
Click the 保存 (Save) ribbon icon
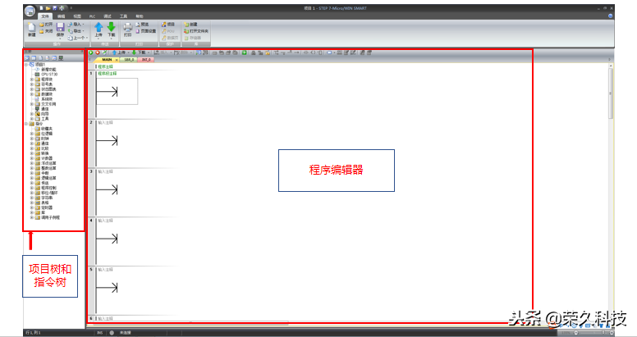60,30
